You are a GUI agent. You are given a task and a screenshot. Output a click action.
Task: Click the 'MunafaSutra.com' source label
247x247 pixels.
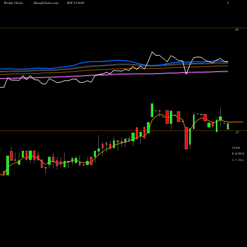pos(46,3)
